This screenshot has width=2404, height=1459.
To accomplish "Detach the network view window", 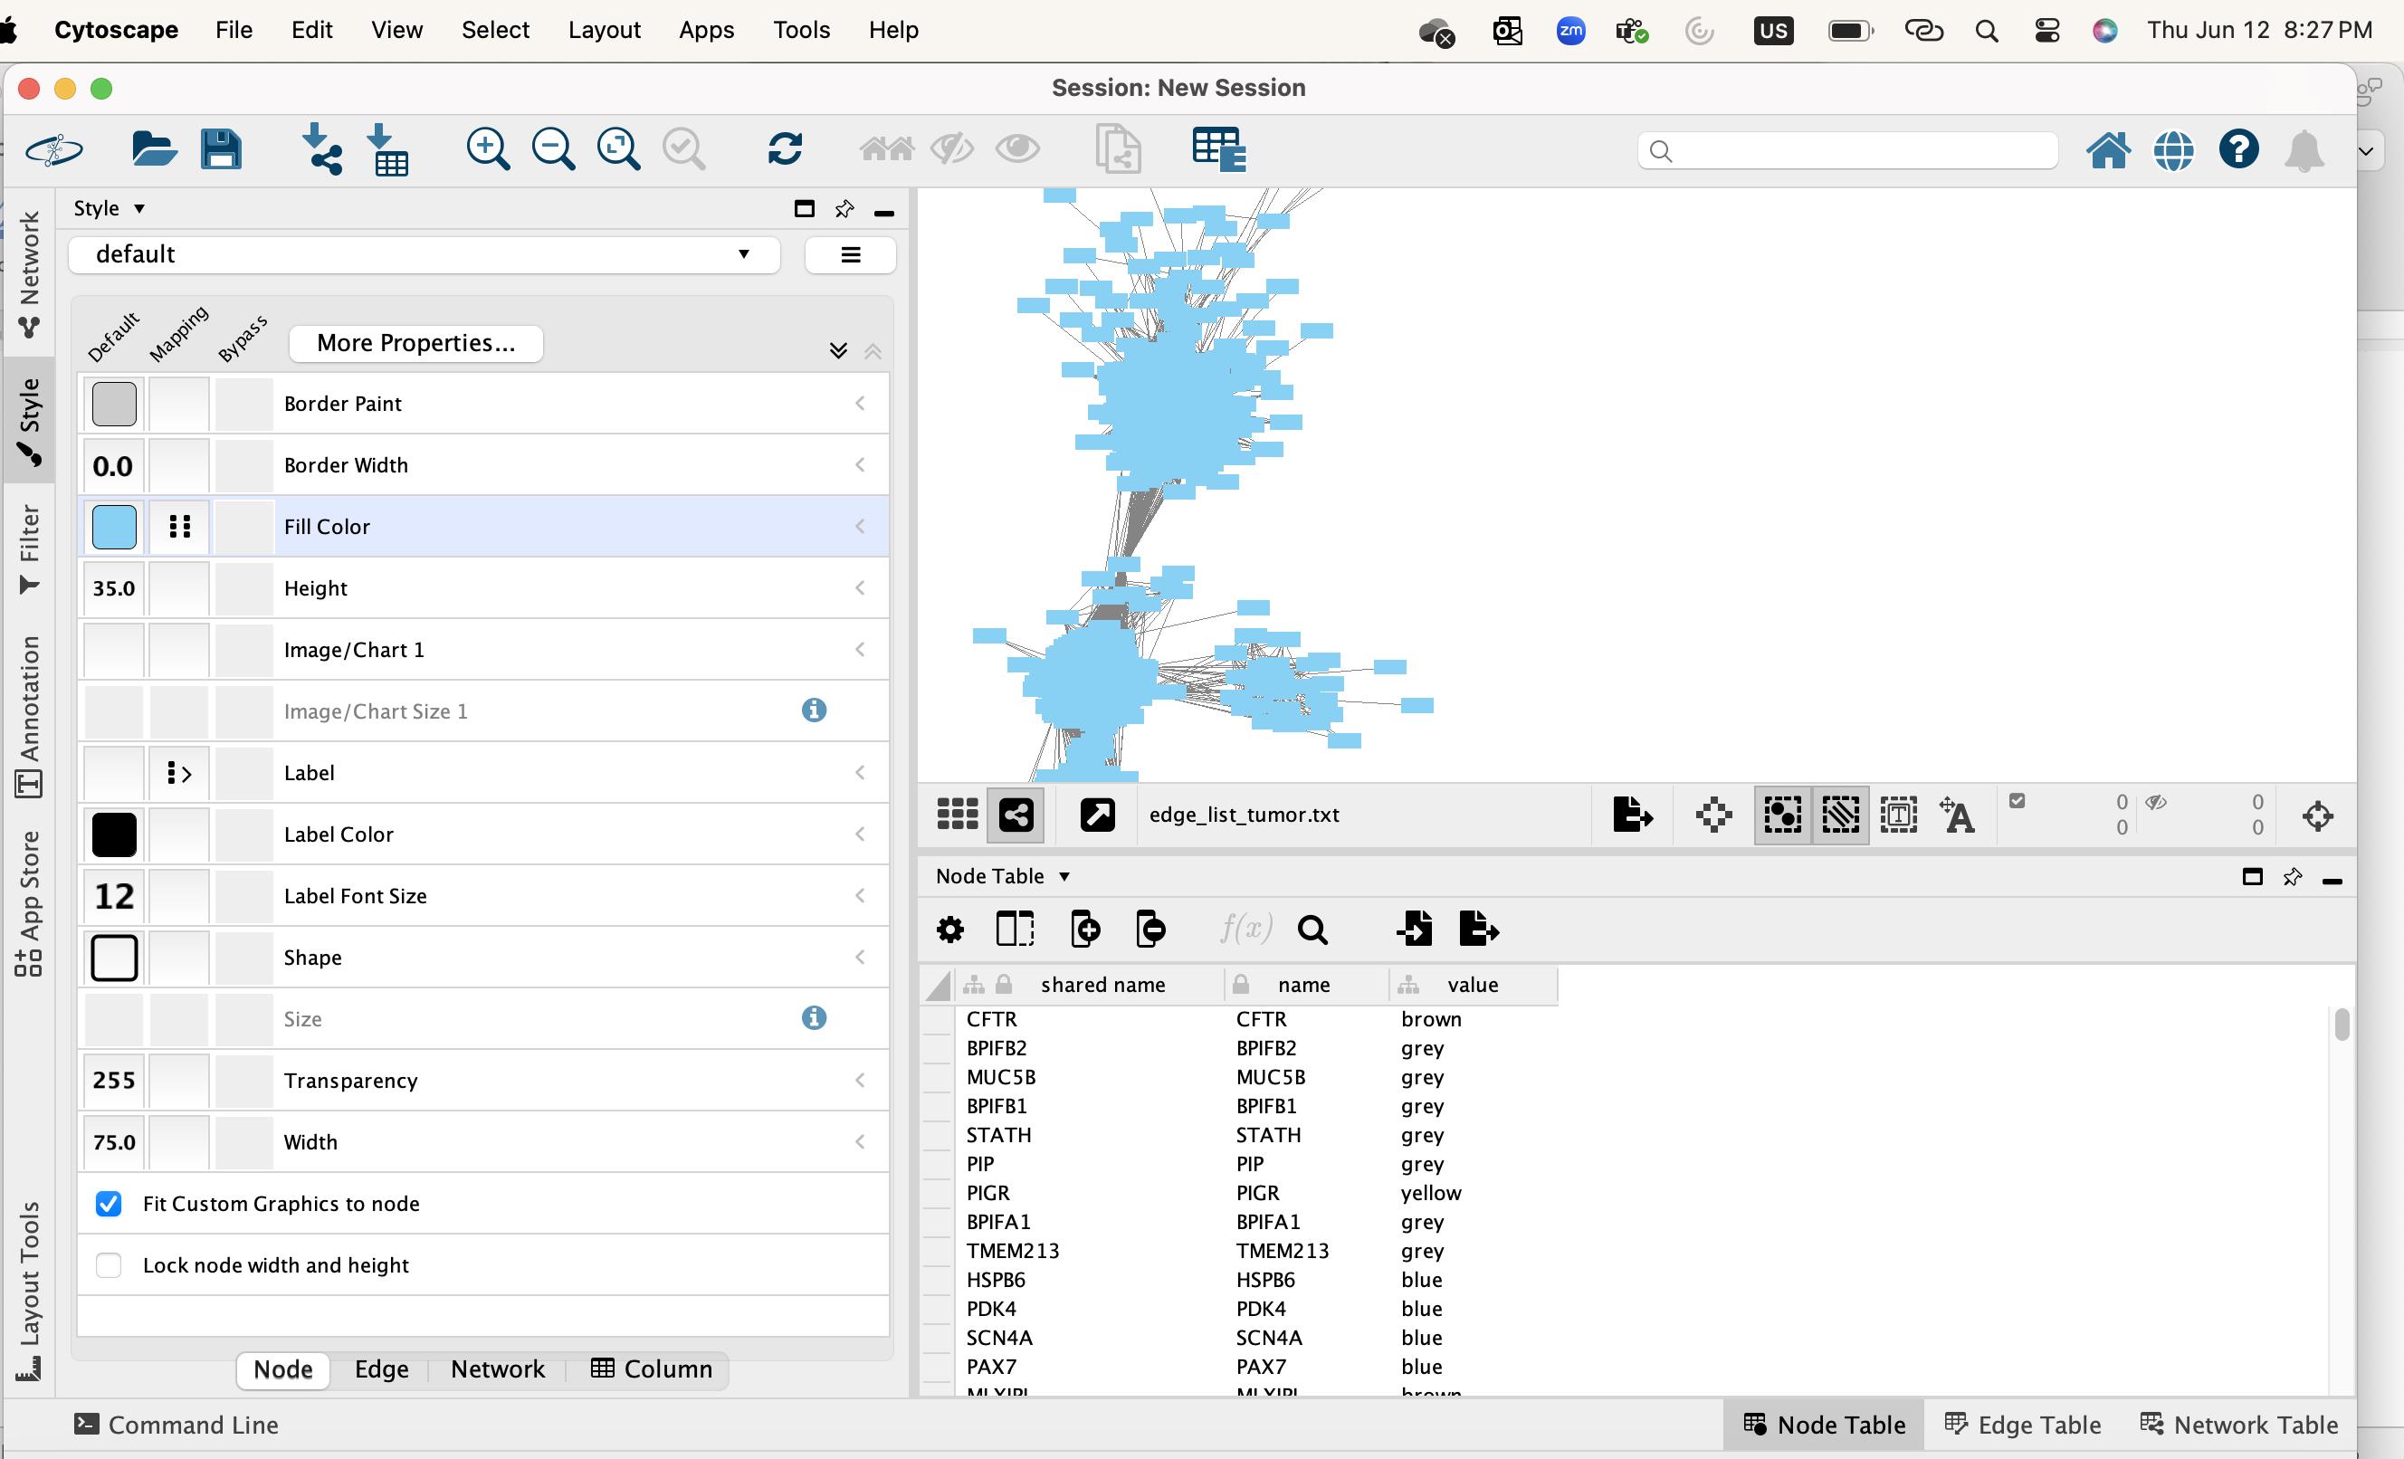I will coord(1098,814).
